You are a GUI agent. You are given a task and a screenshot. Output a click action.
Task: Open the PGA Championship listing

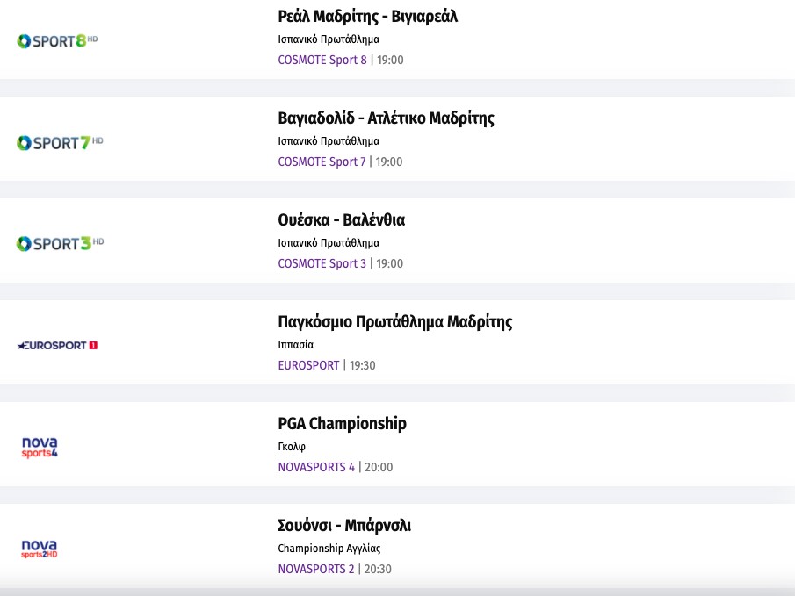pyautogui.click(x=342, y=424)
